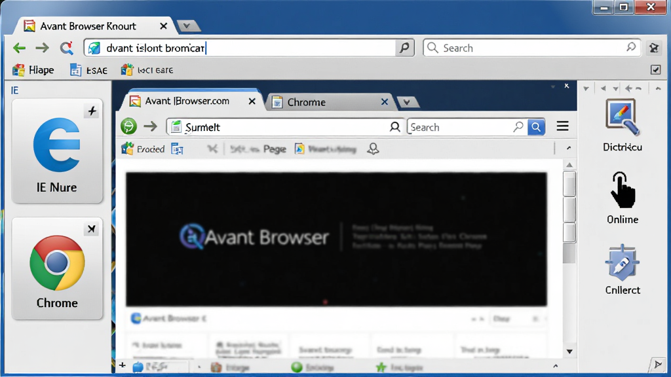The width and height of the screenshot is (671, 377).
Task: Click the inner green circular back button
Action: click(x=128, y=126)
